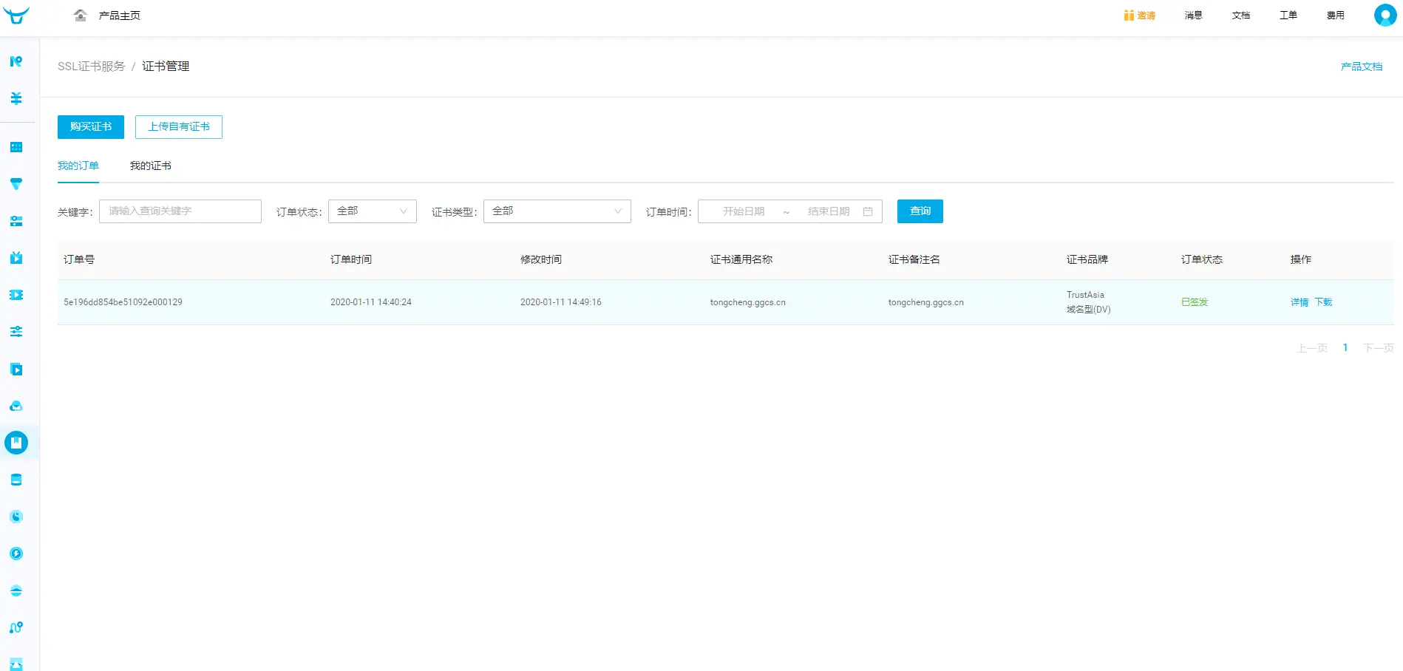
Task: Click the order time 2020-01-11 14:40:24
Action: (x=371, y=302)
